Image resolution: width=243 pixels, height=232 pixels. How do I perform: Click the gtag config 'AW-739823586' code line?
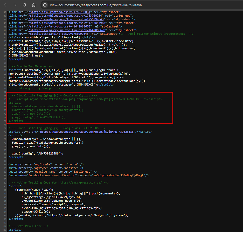click(37, 153)
